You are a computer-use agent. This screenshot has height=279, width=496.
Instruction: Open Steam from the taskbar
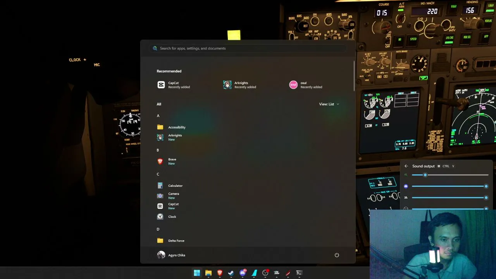(x=231, y=273)
